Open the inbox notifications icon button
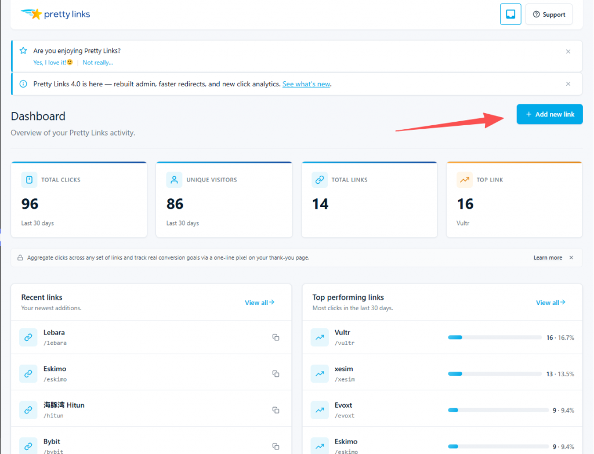This screenshot has width=594, height=454. click(510, 14)
